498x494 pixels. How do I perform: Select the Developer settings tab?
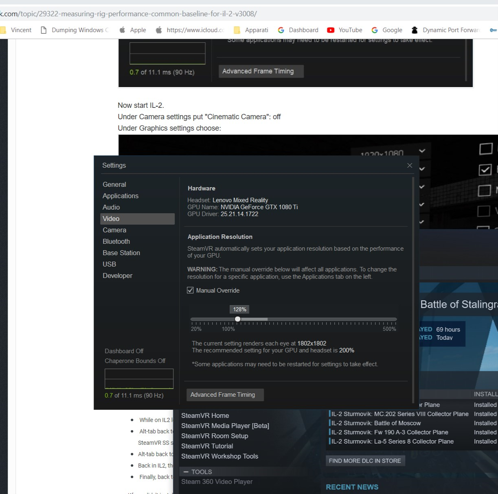(x=117, y=275)
